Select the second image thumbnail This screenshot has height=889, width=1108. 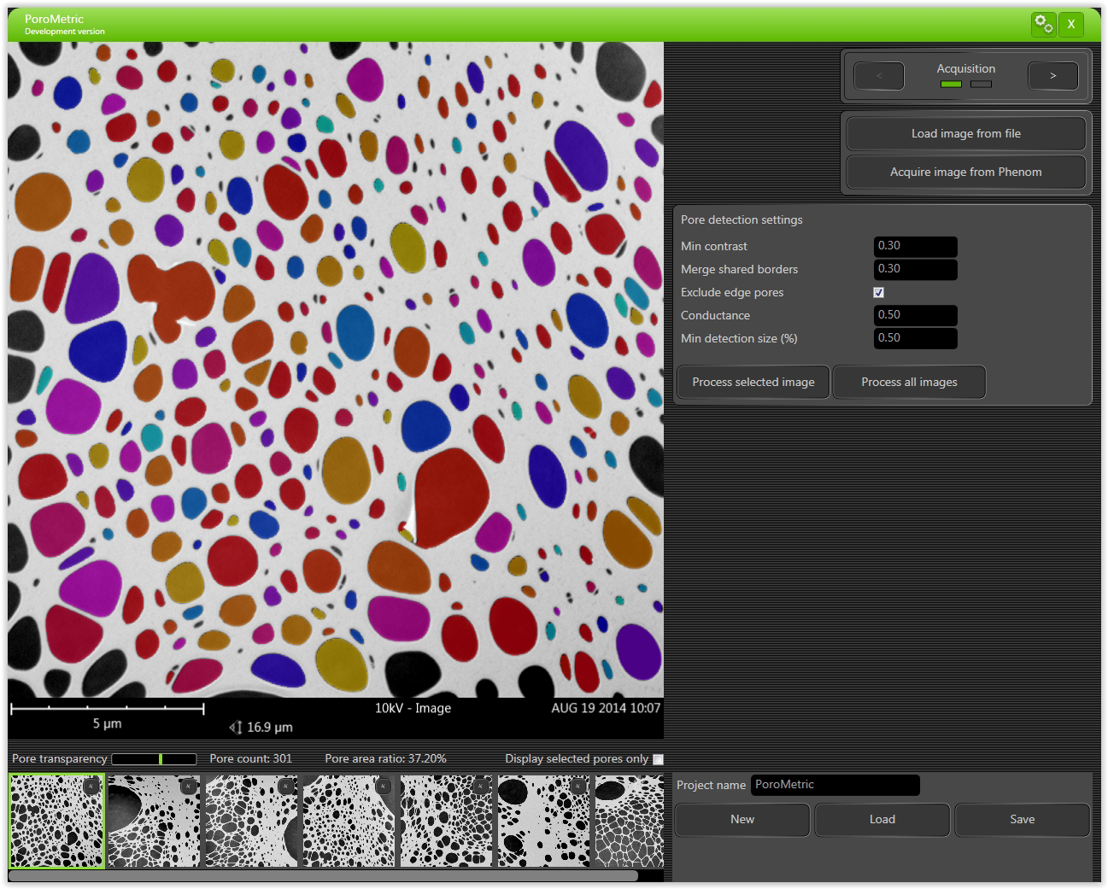(x=154, y=821)
